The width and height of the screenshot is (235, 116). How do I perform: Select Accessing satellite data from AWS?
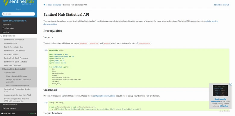tap(17, 95)
